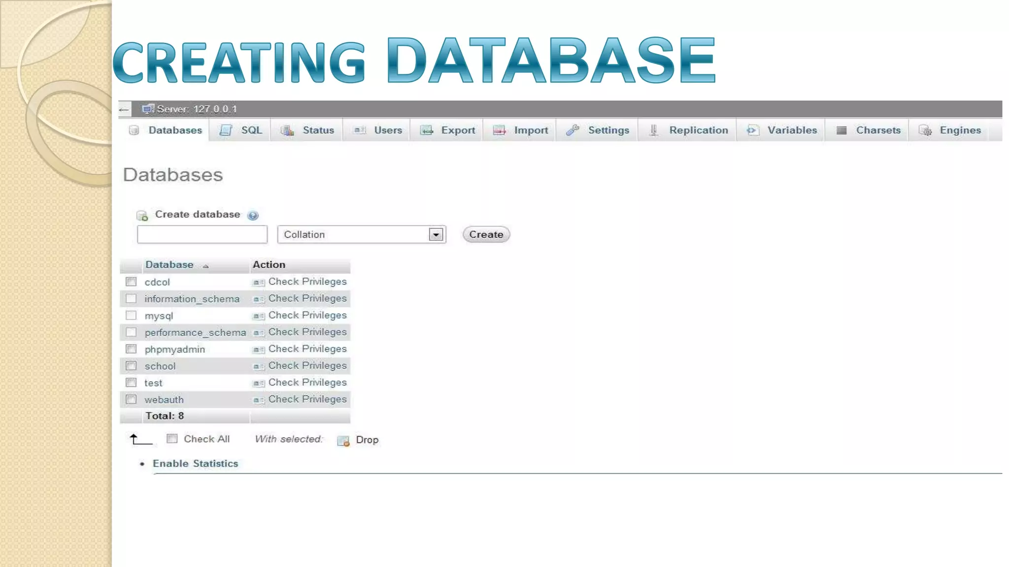Tick the checkbox for school database
This screenshot has height=567, width=1009.
131,366
